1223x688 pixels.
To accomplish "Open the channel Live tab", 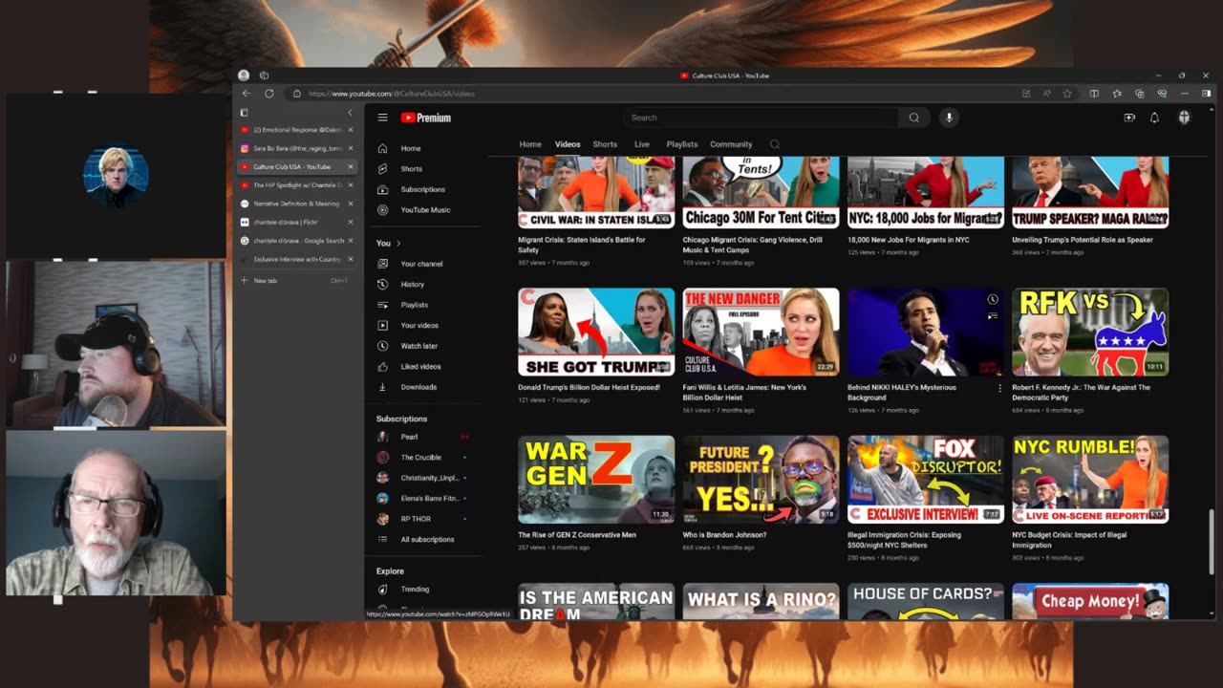I will pyautogui.click(x=642, y=144).
